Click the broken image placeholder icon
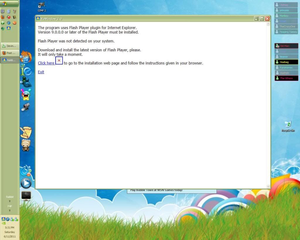Viewport: 300px width, 240px height. [59, 60]
